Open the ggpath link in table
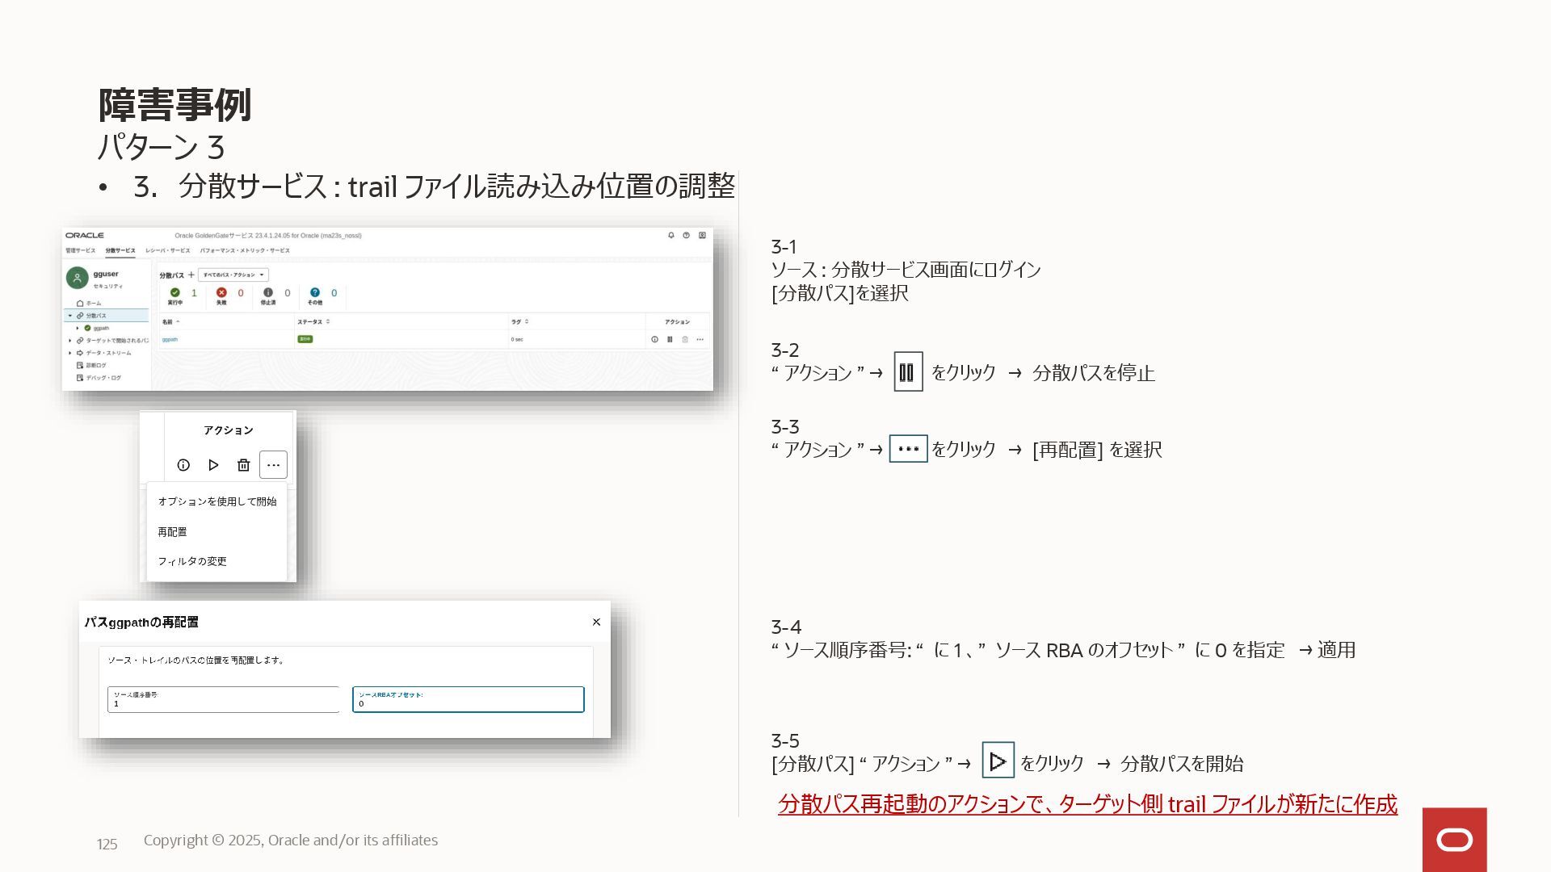Screen dimensions: 1551x872 (170, 339)
